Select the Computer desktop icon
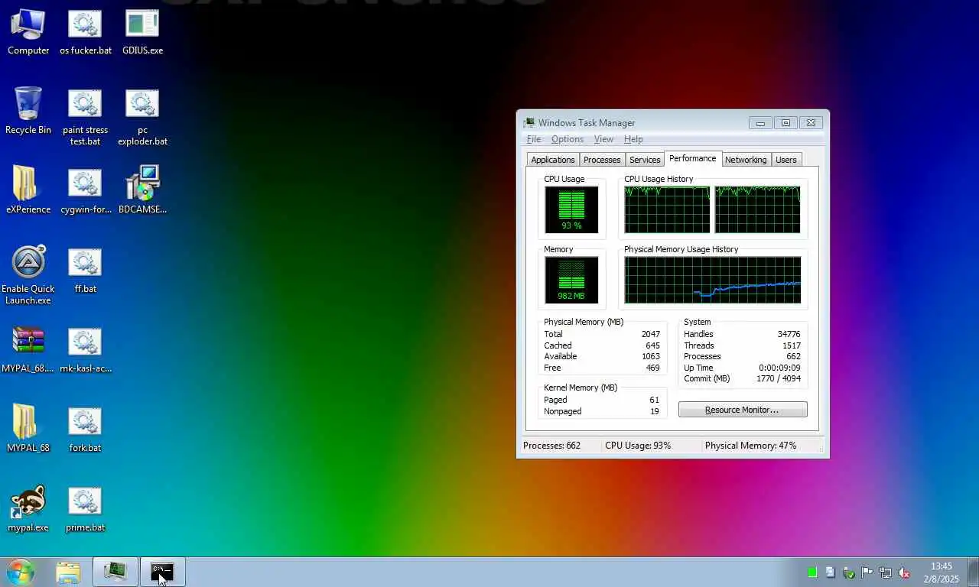This screenshot has height=587, width=979. [28, 32]
